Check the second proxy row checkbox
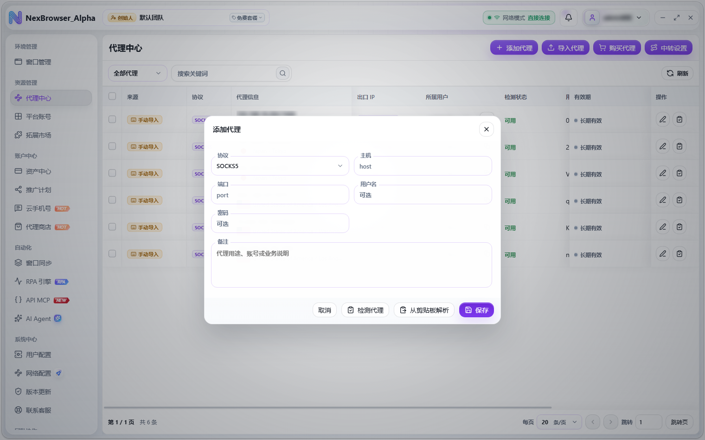This screenshot has width=705, height=440. click(112, 146)
